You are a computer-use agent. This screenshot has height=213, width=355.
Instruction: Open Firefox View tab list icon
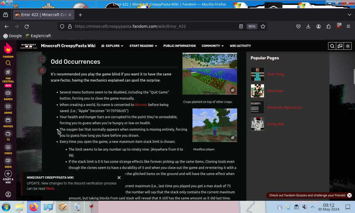pos(6,15)
